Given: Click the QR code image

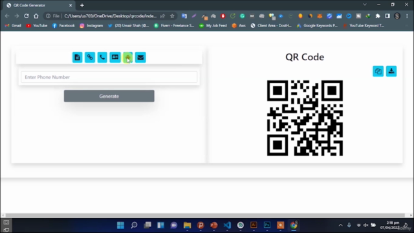Looking at the screenshot, I should pos(305,118).
